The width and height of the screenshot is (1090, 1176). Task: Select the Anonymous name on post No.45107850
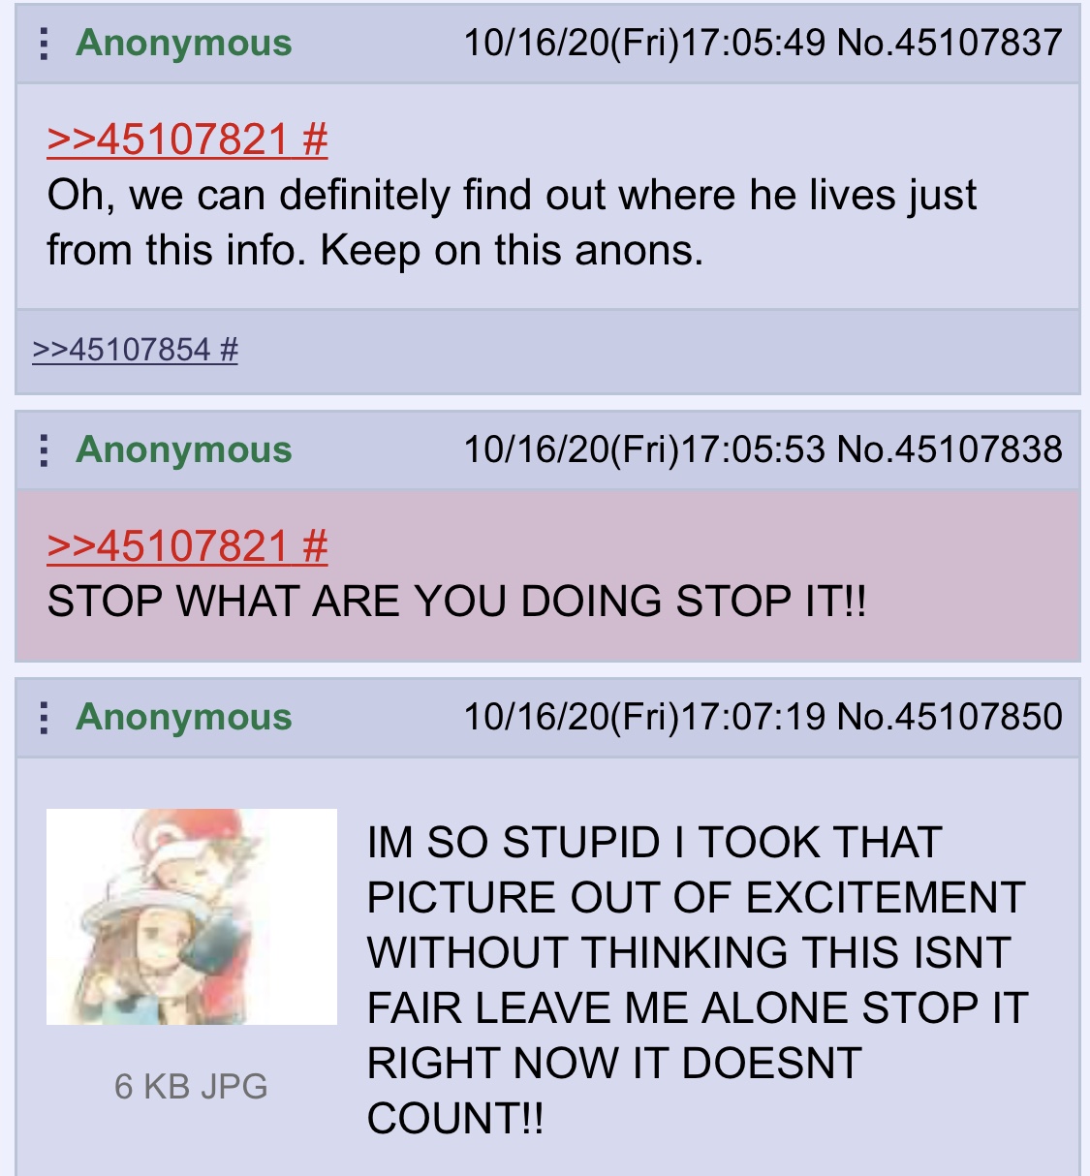(184, 718)
